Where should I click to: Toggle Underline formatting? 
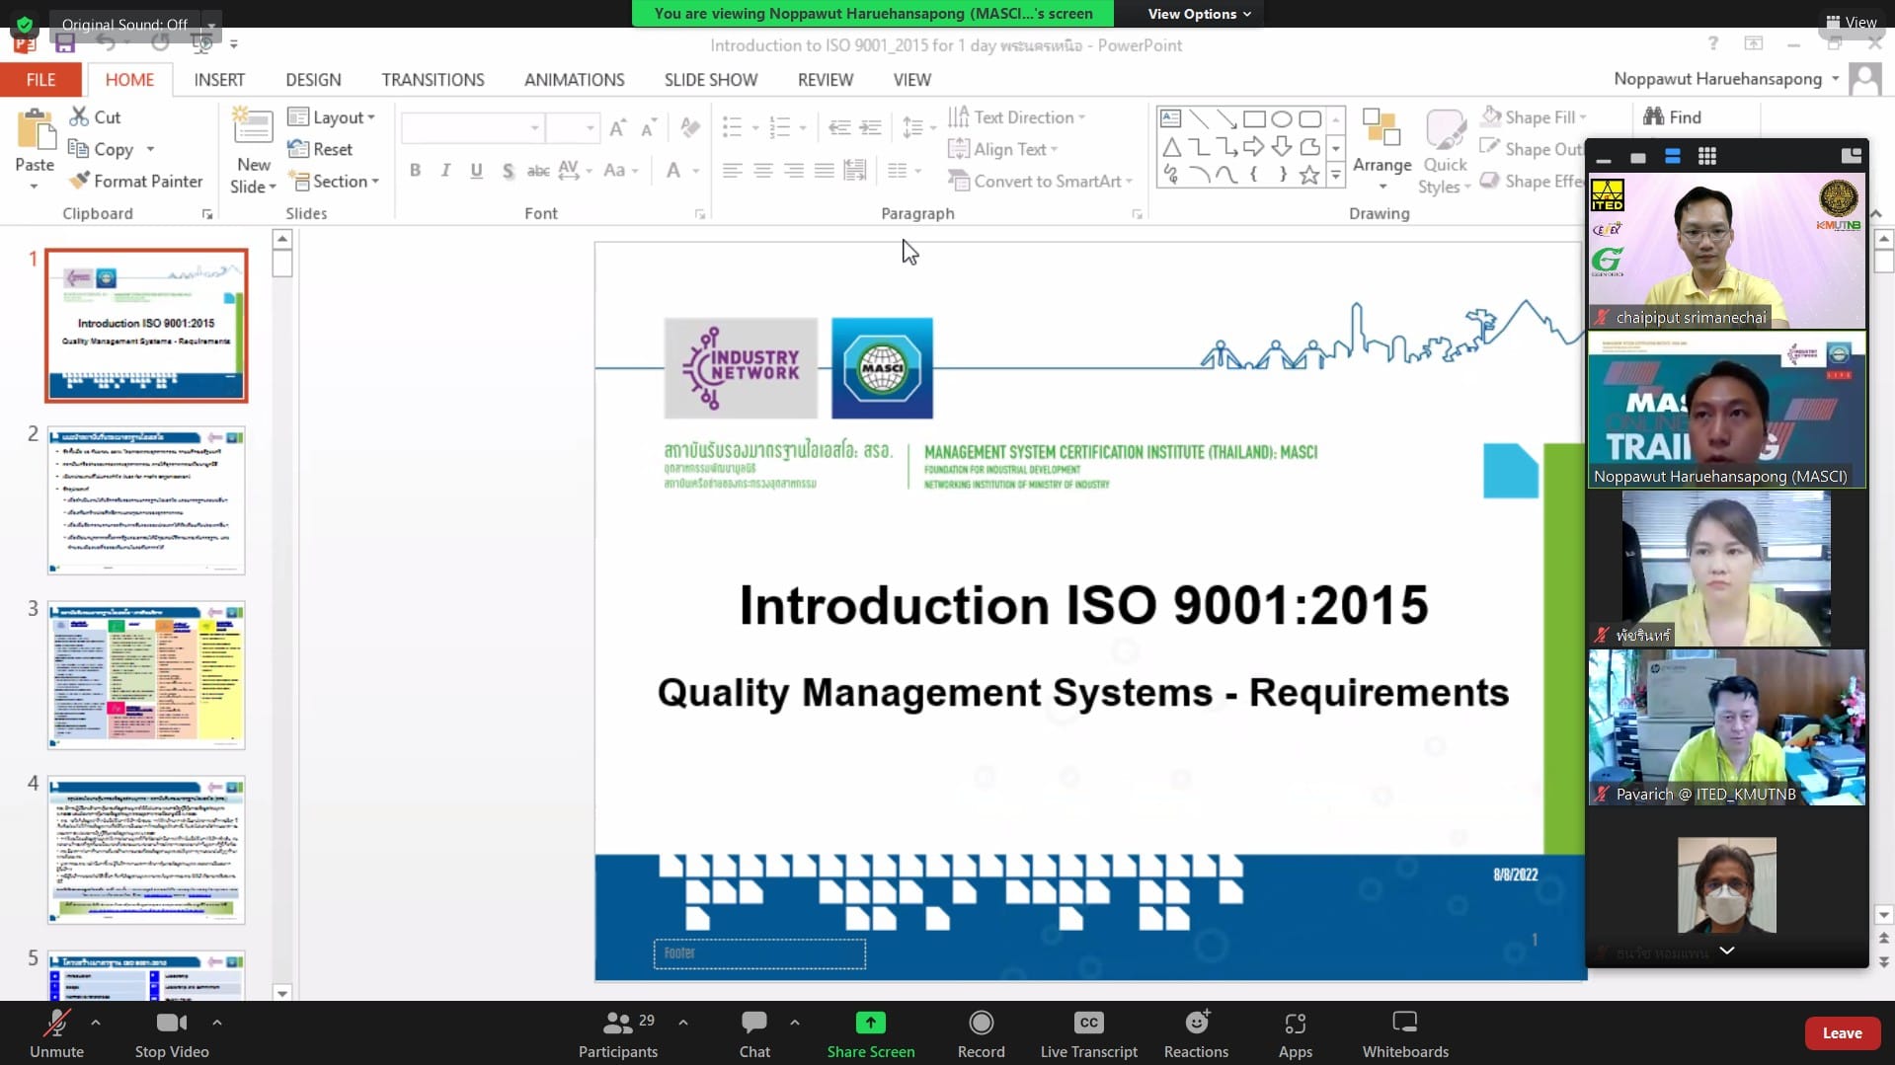pyautogui.click(x=476, y=171)
